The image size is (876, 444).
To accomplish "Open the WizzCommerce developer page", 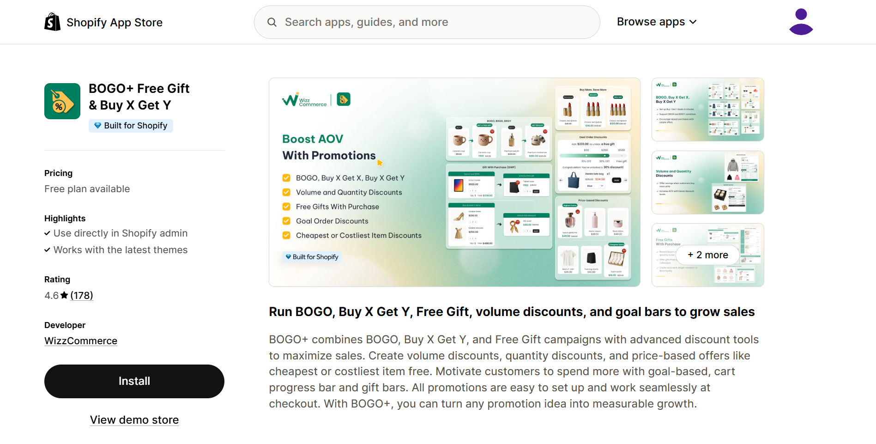I will 80,341.
